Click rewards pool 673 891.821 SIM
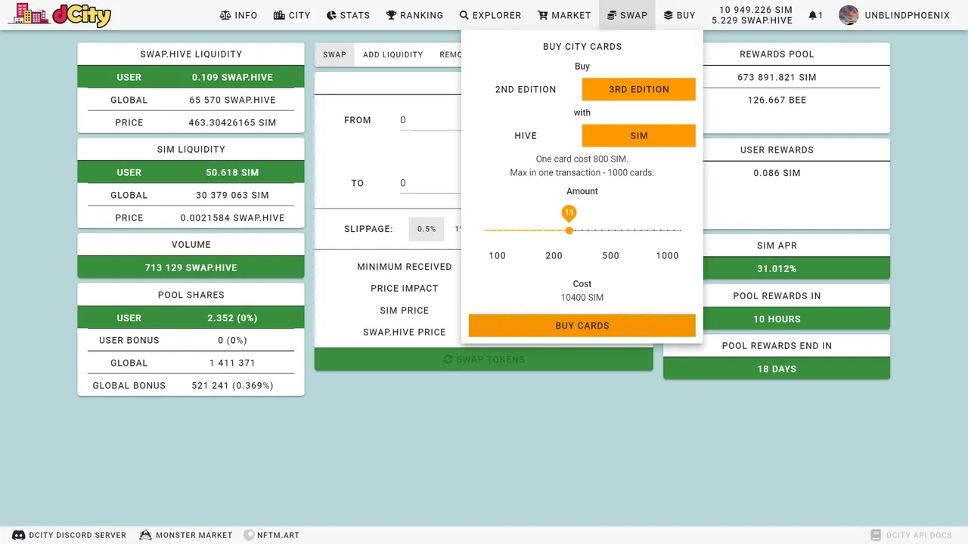Viewport: 968px width, 544px height. point(777,77)
